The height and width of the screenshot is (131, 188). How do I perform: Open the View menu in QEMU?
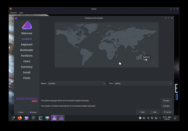click(21, 13)
